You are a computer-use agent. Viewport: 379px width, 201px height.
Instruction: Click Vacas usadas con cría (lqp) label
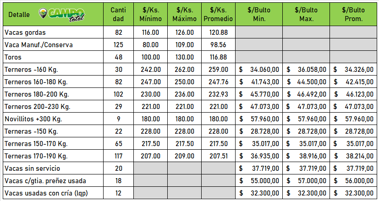(x=46, y=193)
